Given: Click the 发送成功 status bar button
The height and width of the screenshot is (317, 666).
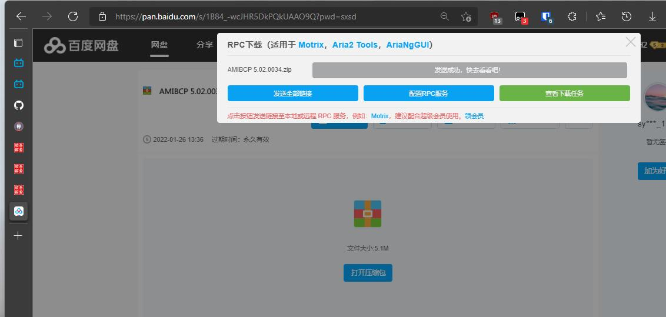Looking at the screenshot, I should pos(469,70).
